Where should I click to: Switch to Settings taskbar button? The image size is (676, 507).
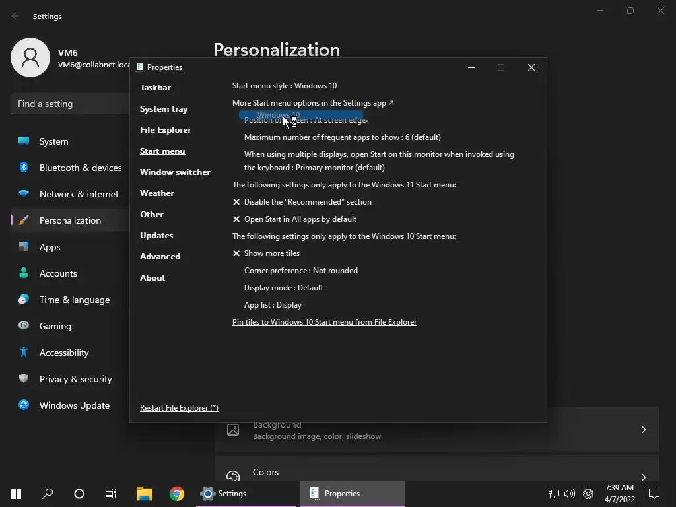tap(246, 494)
